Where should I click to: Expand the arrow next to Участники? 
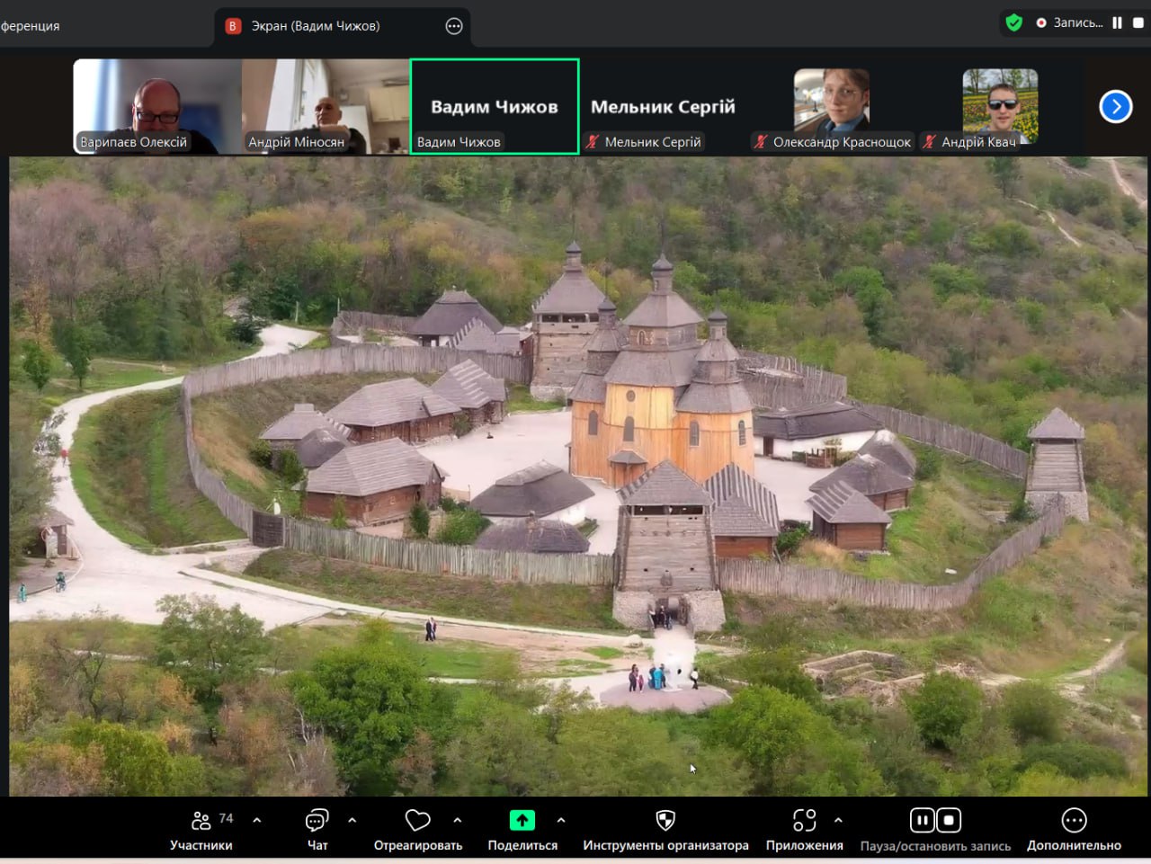(257, 821)
